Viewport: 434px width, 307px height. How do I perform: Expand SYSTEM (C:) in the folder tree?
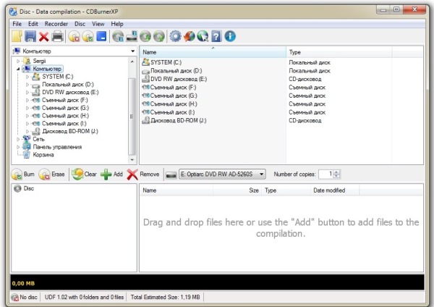(x=27, y=77)
